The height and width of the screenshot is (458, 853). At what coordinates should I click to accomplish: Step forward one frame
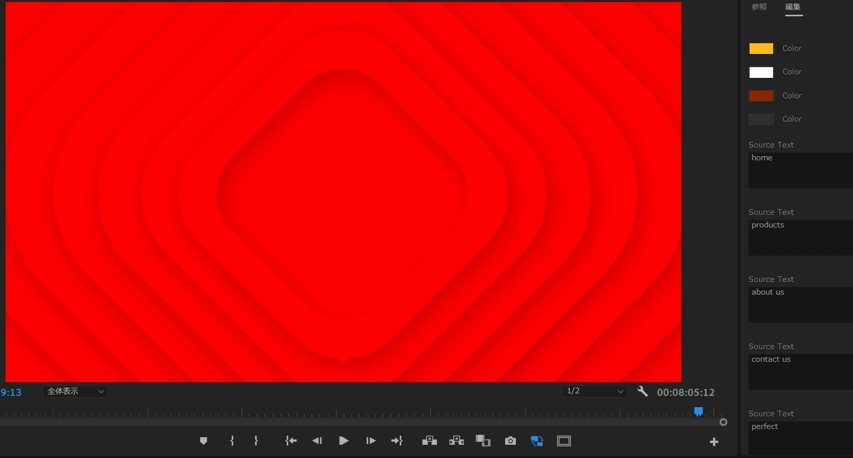371,441
